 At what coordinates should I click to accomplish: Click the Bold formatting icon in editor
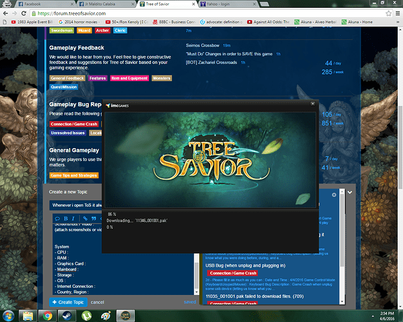coord(64,218)
